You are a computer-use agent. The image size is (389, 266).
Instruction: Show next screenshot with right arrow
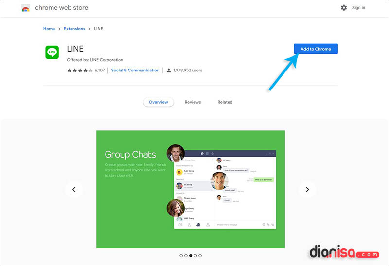[x=307, y=189]
